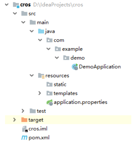Click the D:\IdeaProjects\cros path text
Image resolution: width=134 pixels, height=141 pixels.
[x=58, y=5]
